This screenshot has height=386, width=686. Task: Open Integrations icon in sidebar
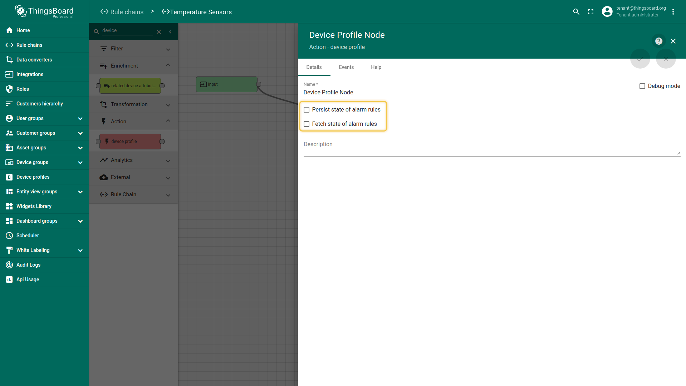click(9, 74)
